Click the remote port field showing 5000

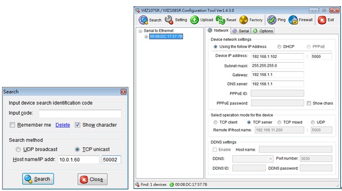pyautogui.click(x=321, y=130)
